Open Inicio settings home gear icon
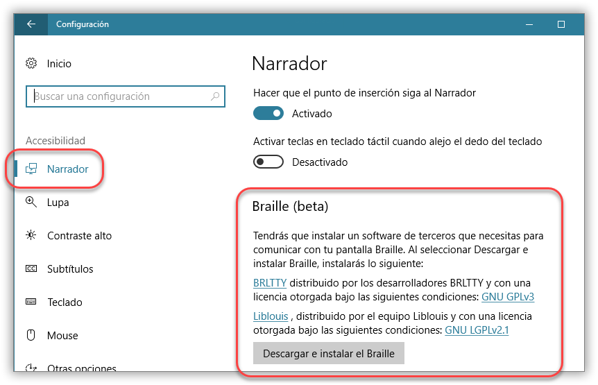Screen dimensions: 598x385 point(31,63)
